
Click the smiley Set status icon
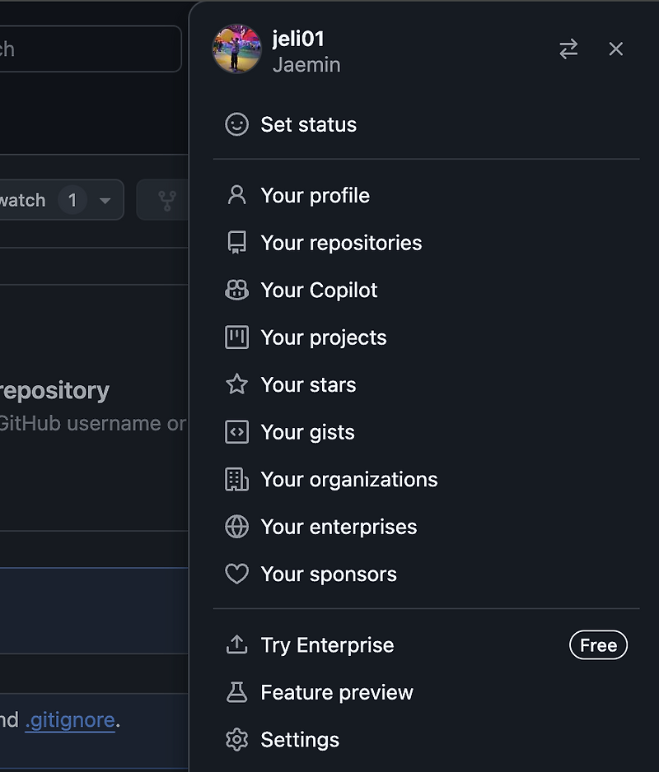click(237, 125)
